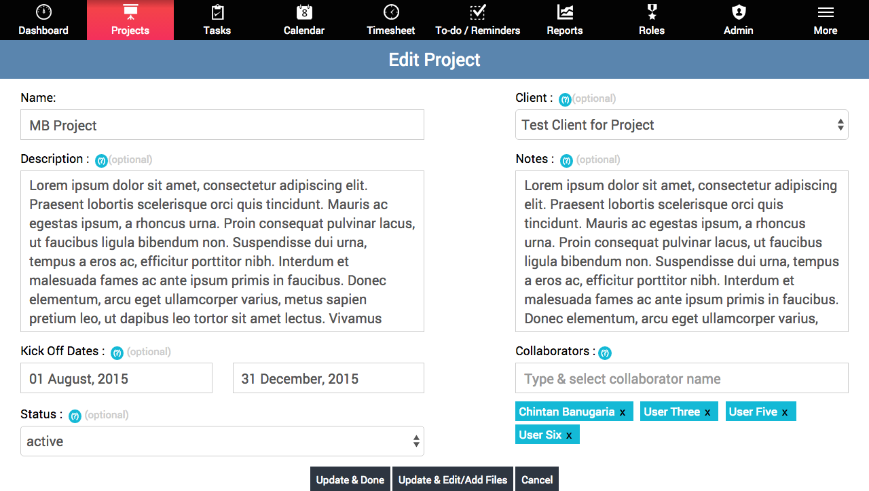The height and width of the screenshot is (491, 869).
Task: Click the project Name input field
Action: (x=222, y=125)
